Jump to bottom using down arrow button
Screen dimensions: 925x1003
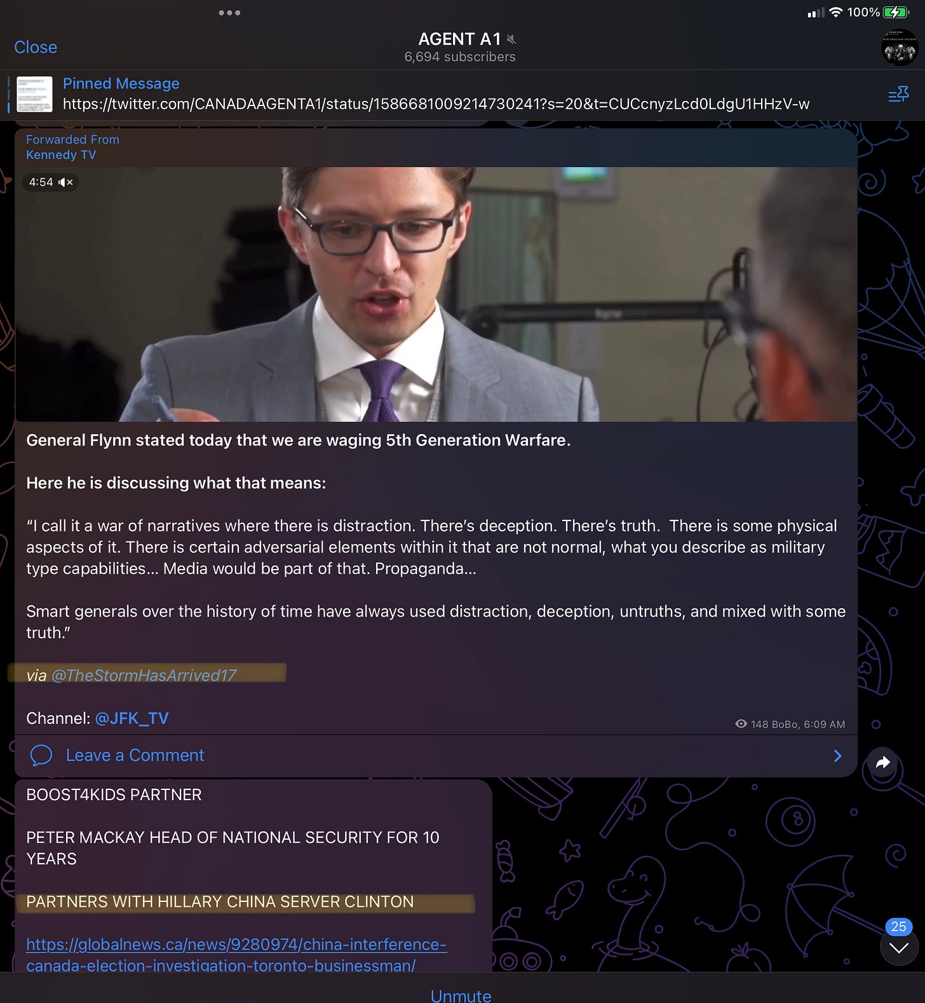click(898, 948)
